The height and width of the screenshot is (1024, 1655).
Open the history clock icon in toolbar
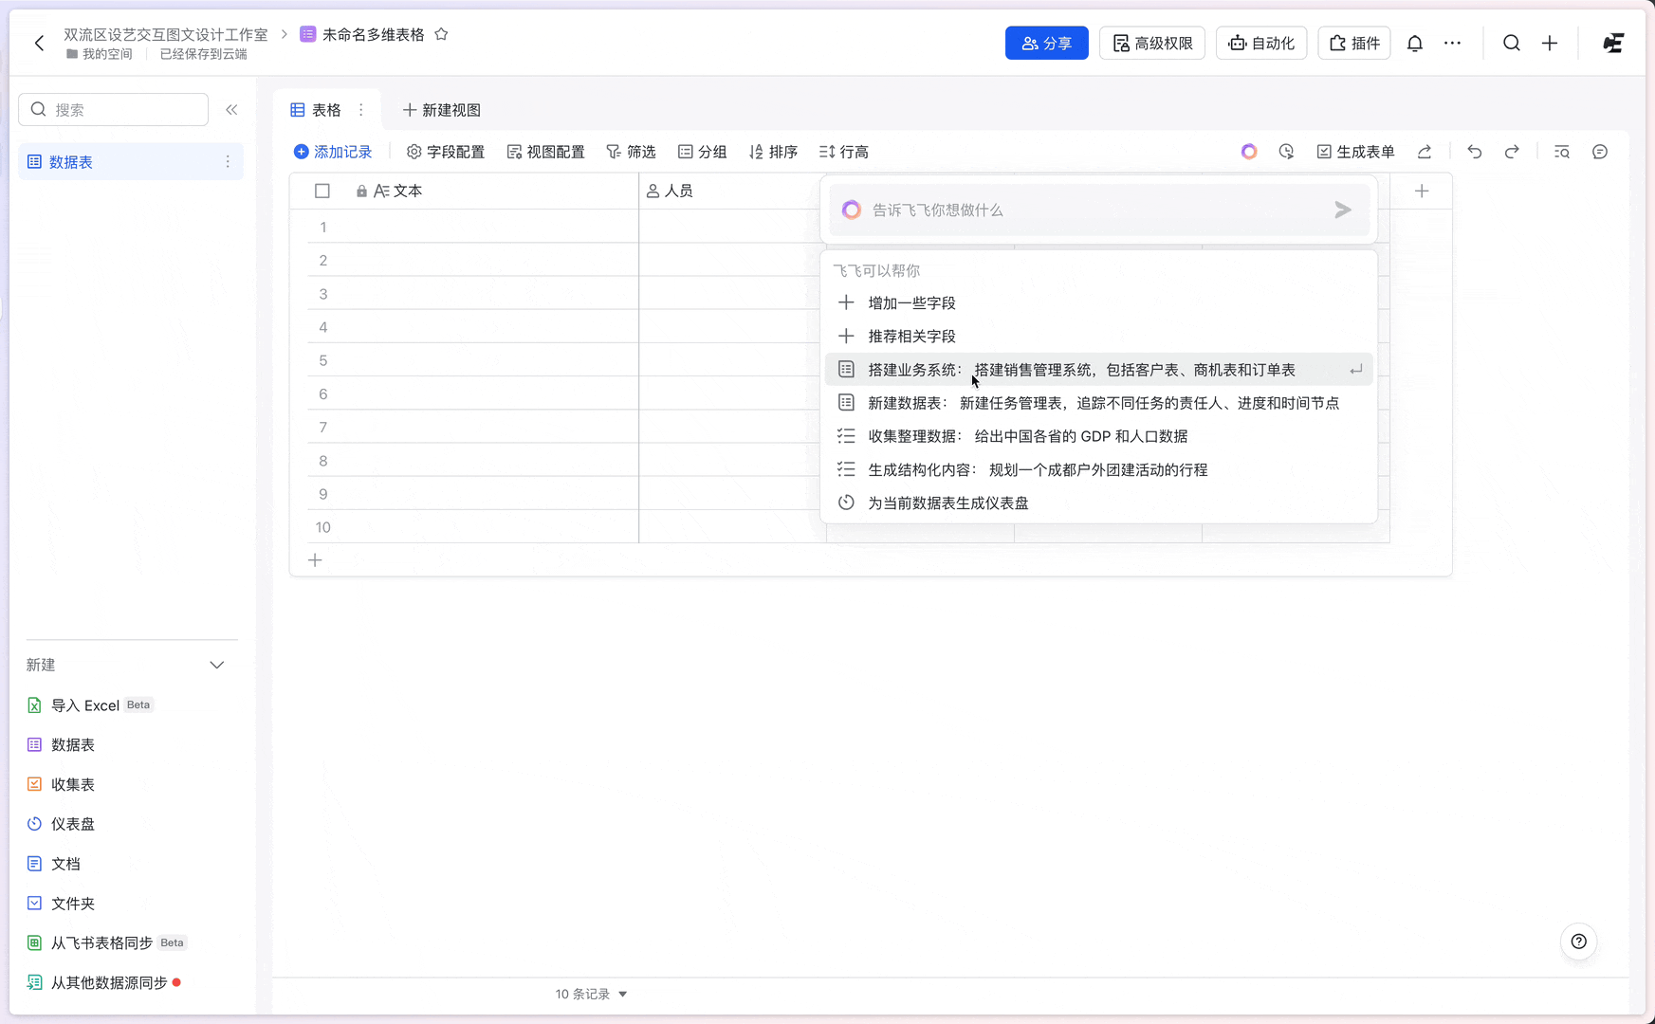pyautogui.click(x=1286, y=152)
